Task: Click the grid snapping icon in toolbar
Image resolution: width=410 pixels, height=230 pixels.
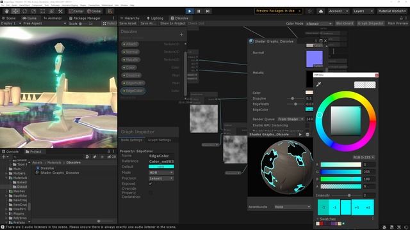Action: [110, 11]
